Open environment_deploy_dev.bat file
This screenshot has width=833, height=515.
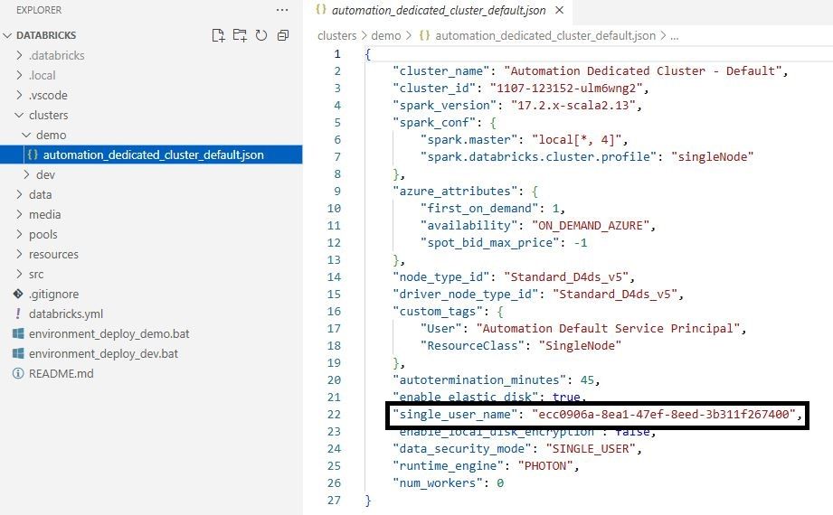tap(103, 353)
